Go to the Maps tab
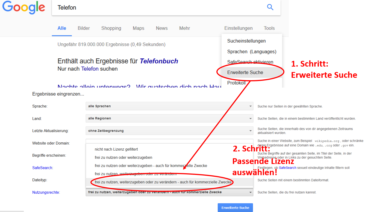 click(x=139, y=28)
